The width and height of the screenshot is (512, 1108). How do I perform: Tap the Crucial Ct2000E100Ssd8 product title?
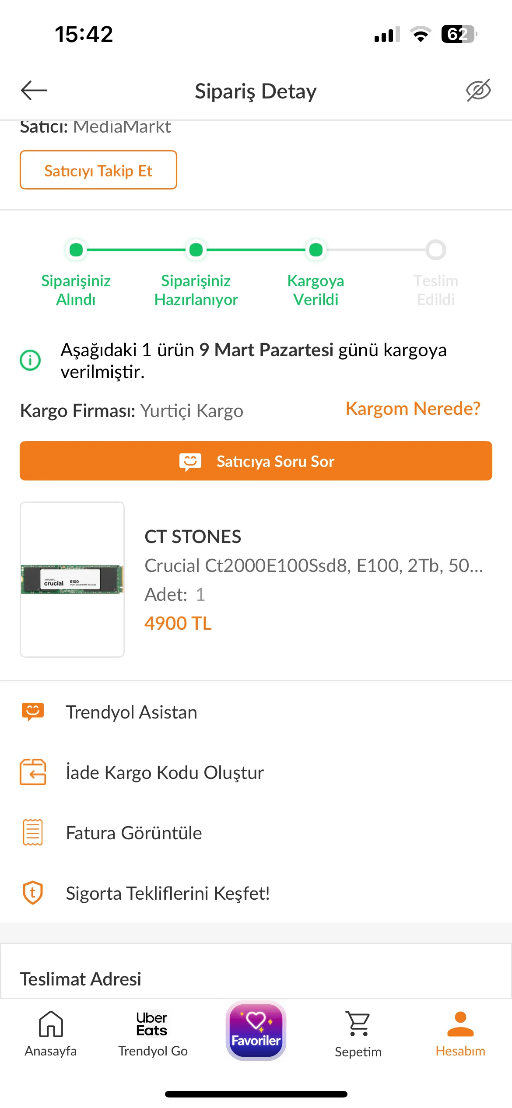coord(314,565)
